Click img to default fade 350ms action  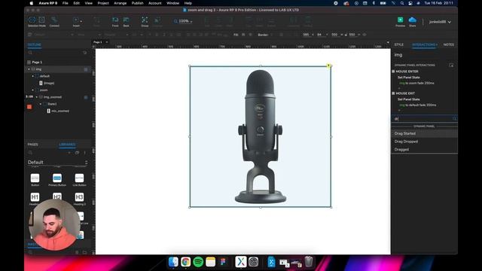tap(417, 105)
